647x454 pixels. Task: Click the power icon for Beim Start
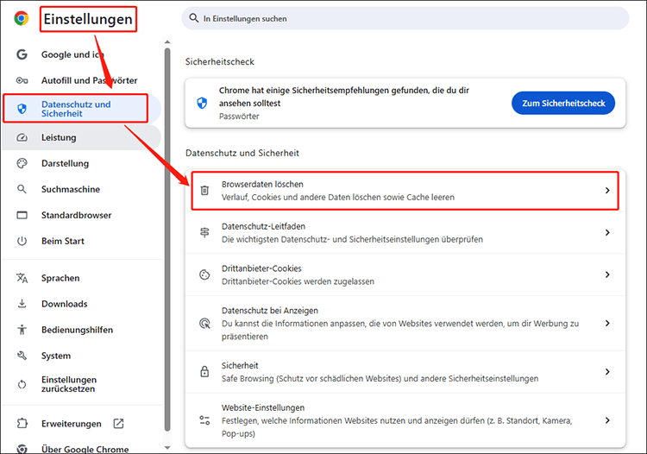click(x=22, y=241)
